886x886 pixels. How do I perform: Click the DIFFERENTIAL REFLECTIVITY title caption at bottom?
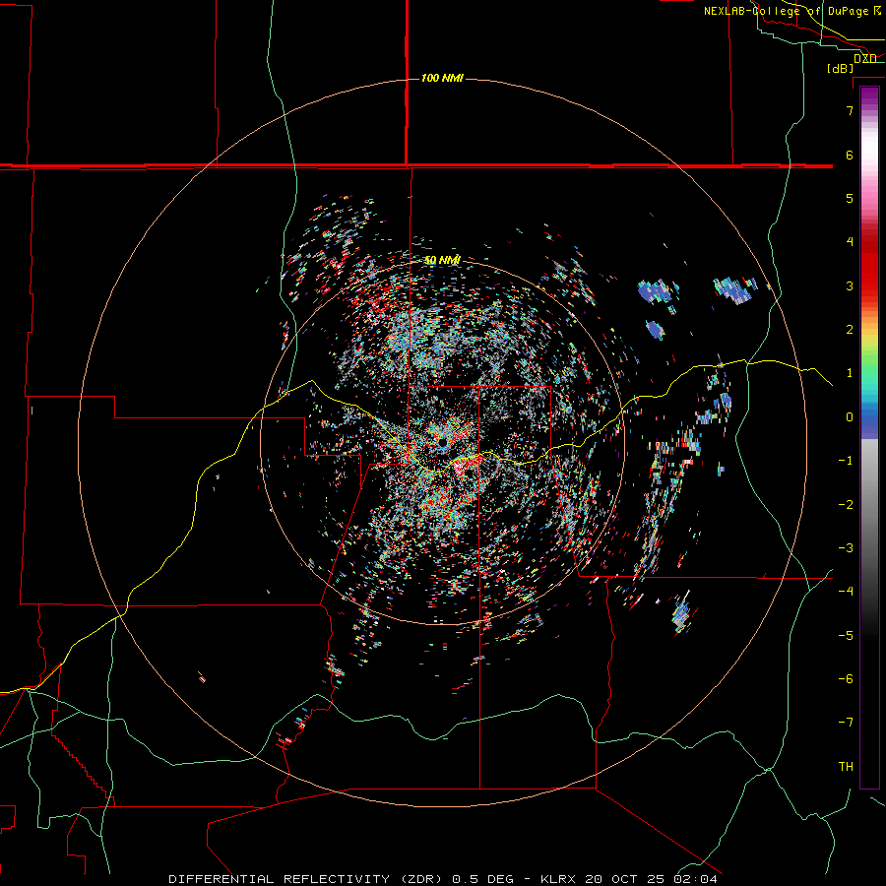443,879
